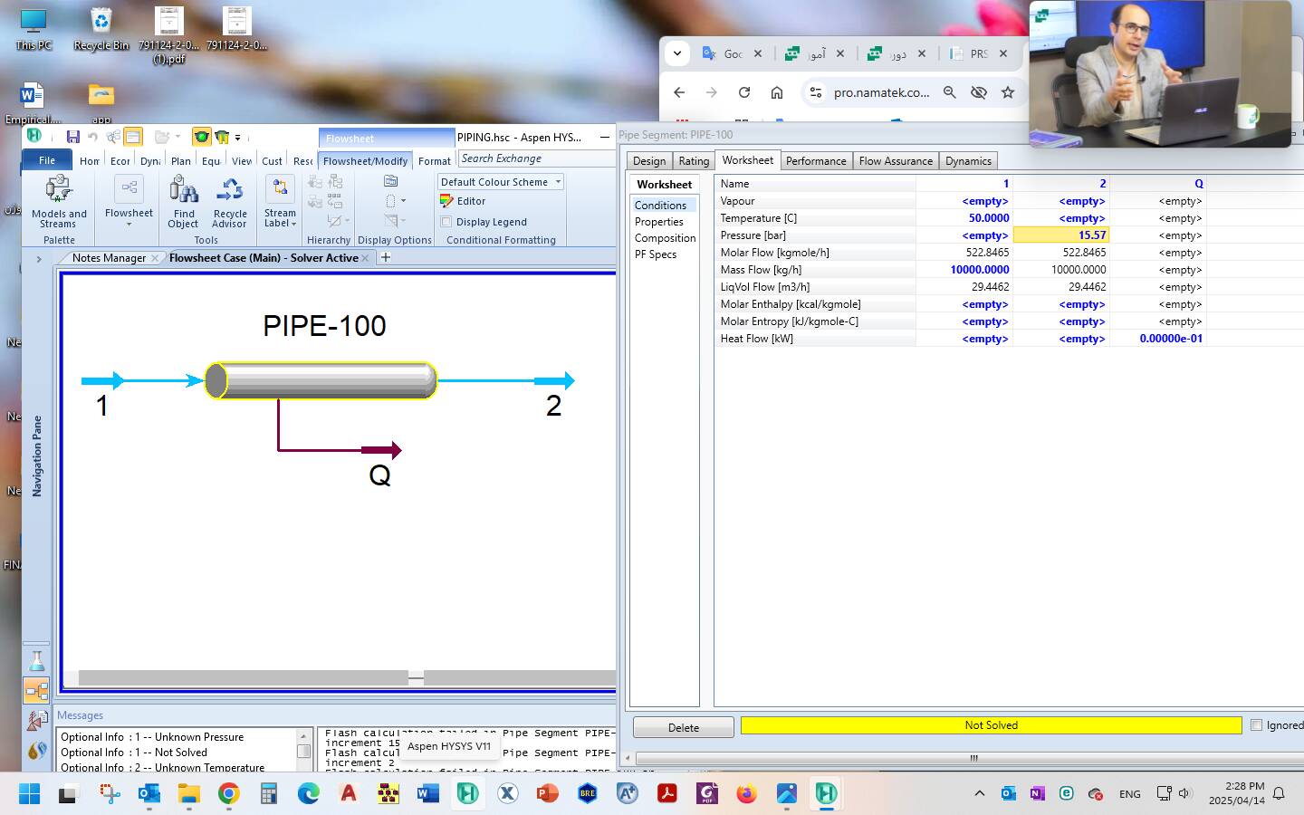Switch to the Design tab of PIPE-100
Image resolution: width=1304 pixels, height=815 pixels.
click(x=649, y=161)
